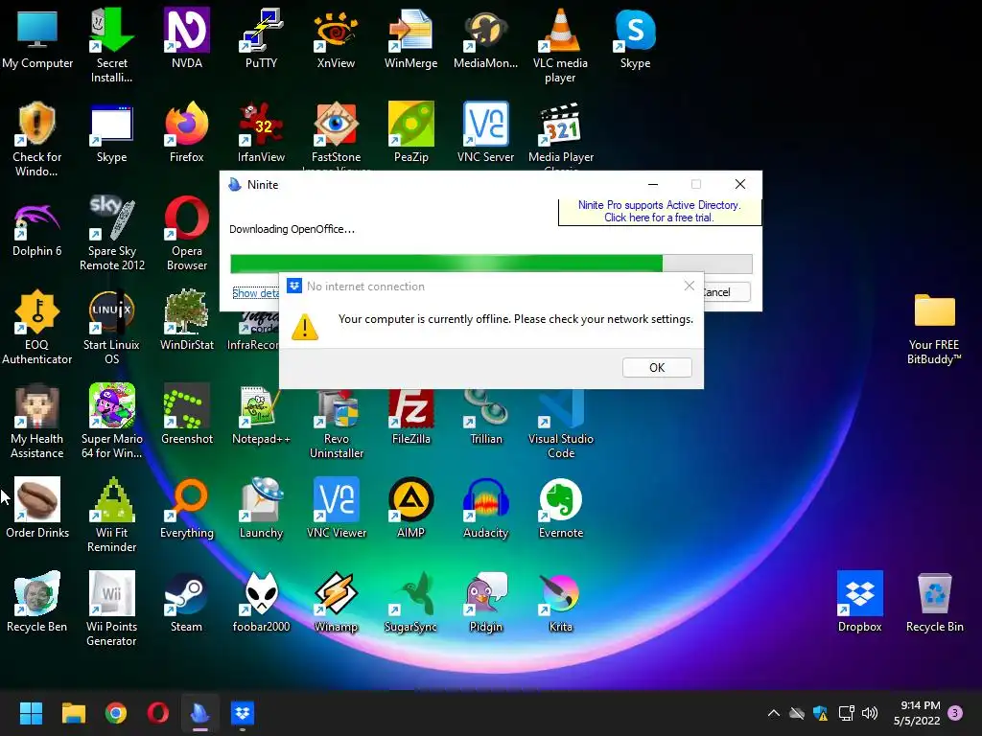Launch WinMerge from desktop

click(x=410, y=39)
